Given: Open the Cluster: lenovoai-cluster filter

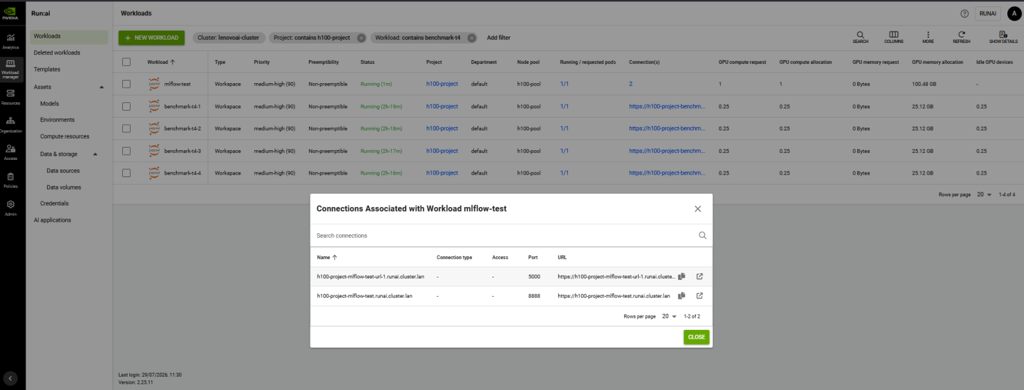Looking at the screenshot, I should tap(228, 38).
